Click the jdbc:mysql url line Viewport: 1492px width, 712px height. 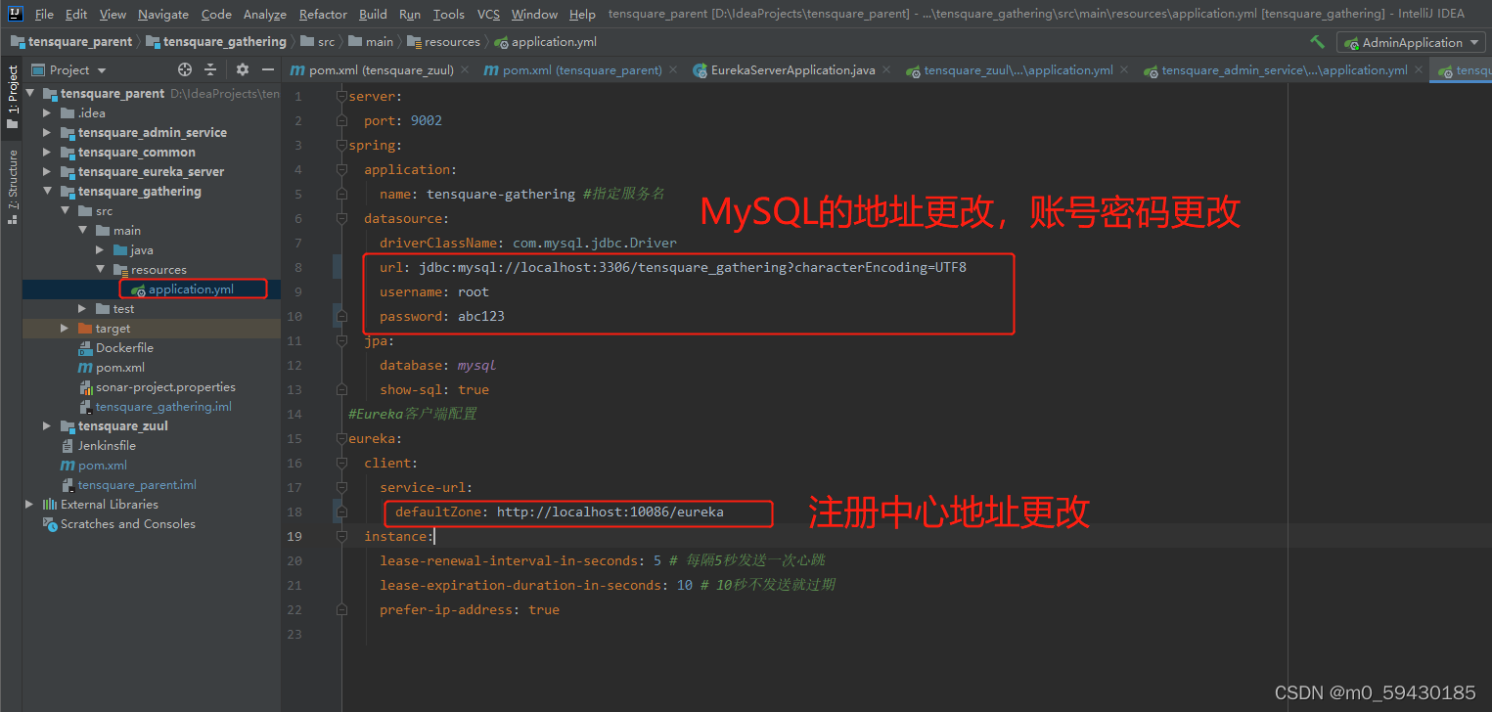click(x=673, y=267)
